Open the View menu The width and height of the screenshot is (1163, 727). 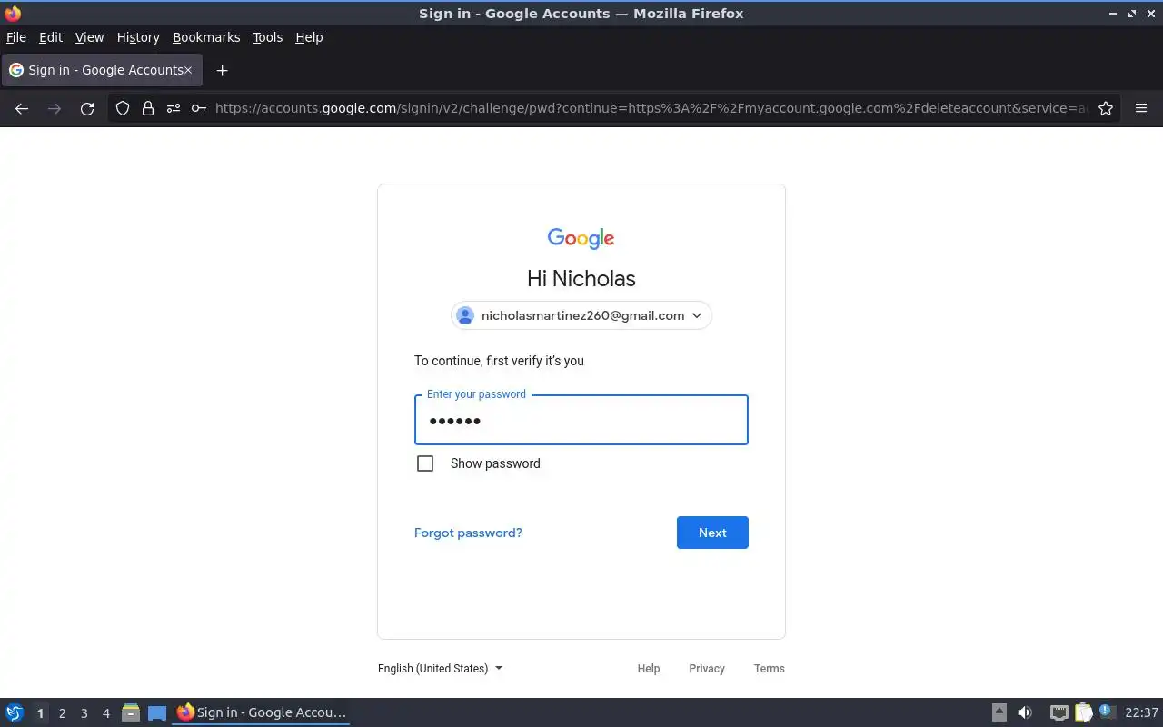point(89,37)
